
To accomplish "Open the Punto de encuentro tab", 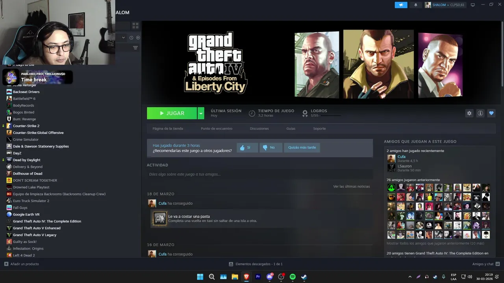I will tap(217, 129).
